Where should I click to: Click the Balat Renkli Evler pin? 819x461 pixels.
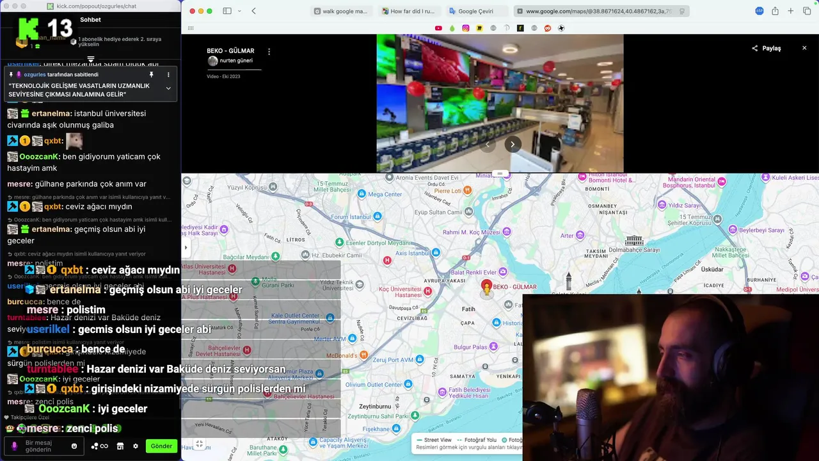coord(503,272)
